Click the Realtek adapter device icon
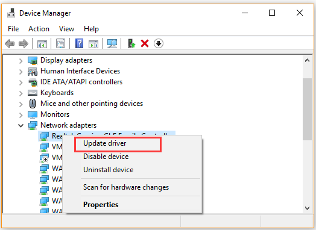The image size is (316, 230). point(44,136)
